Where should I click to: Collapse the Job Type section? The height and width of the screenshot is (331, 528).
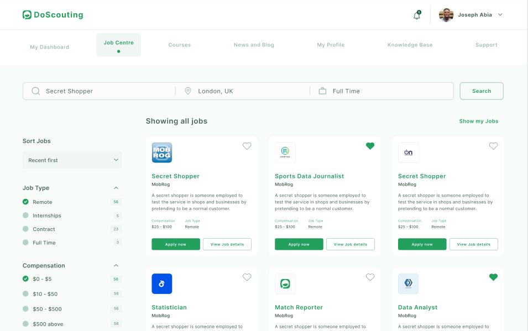[117, 187]
